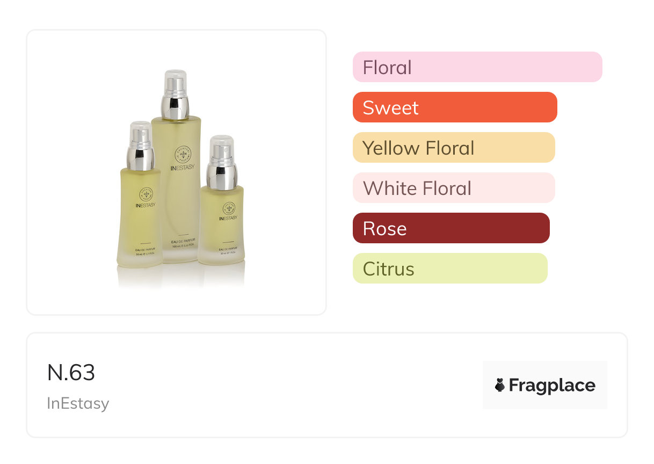
Task: Click the Fragplace perfume bottle icon
Action: 500,385
